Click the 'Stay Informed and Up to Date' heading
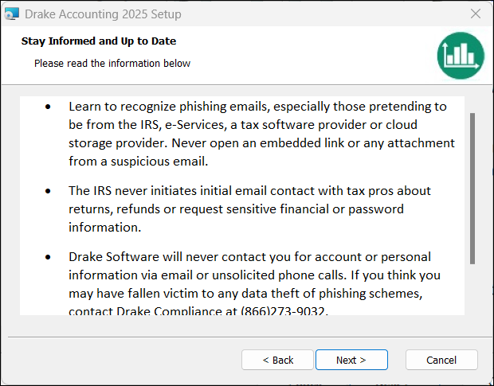The image size is (494, 386). (99, 41)
